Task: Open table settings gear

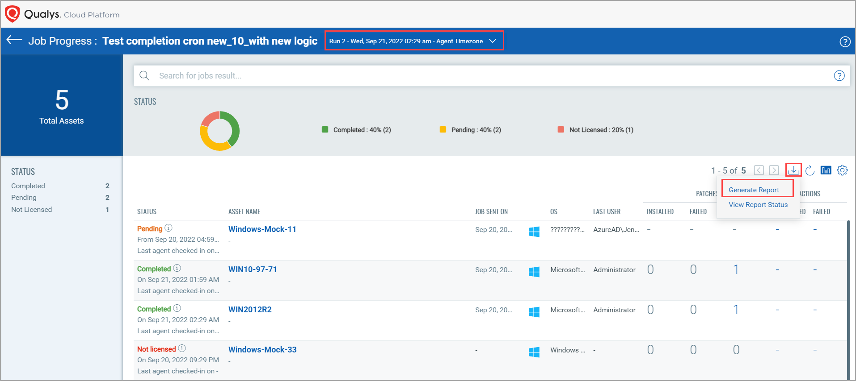Action: click(x=842, y=170)
